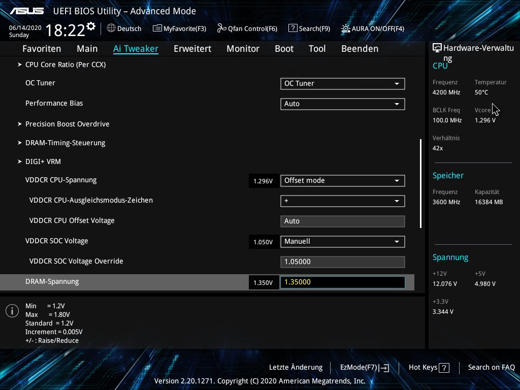Open the clock settings gear icon
This screenshot has height=390, width=520.
tap(90, 26)
